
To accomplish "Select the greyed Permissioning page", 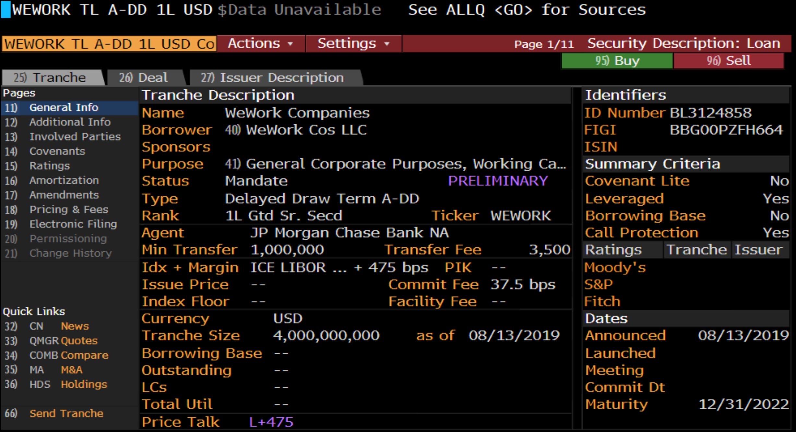I will click(x=70, y=239).
